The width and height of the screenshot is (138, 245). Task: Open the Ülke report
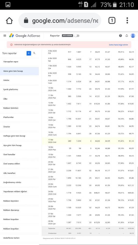click(19, 99)
